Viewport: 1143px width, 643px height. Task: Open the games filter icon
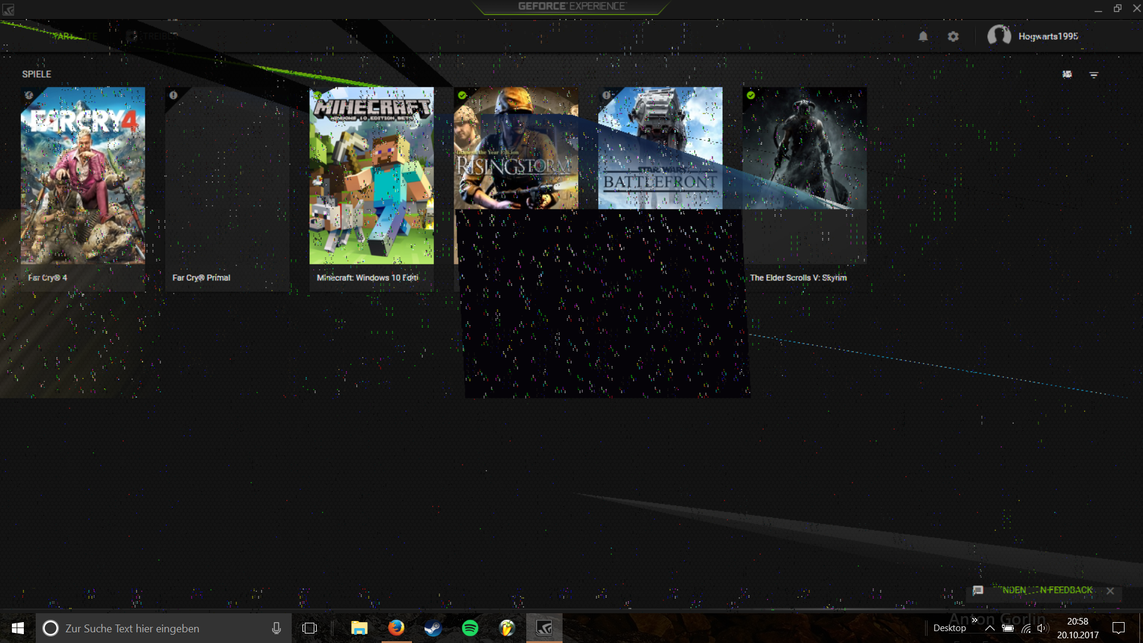click(1094, 75)
